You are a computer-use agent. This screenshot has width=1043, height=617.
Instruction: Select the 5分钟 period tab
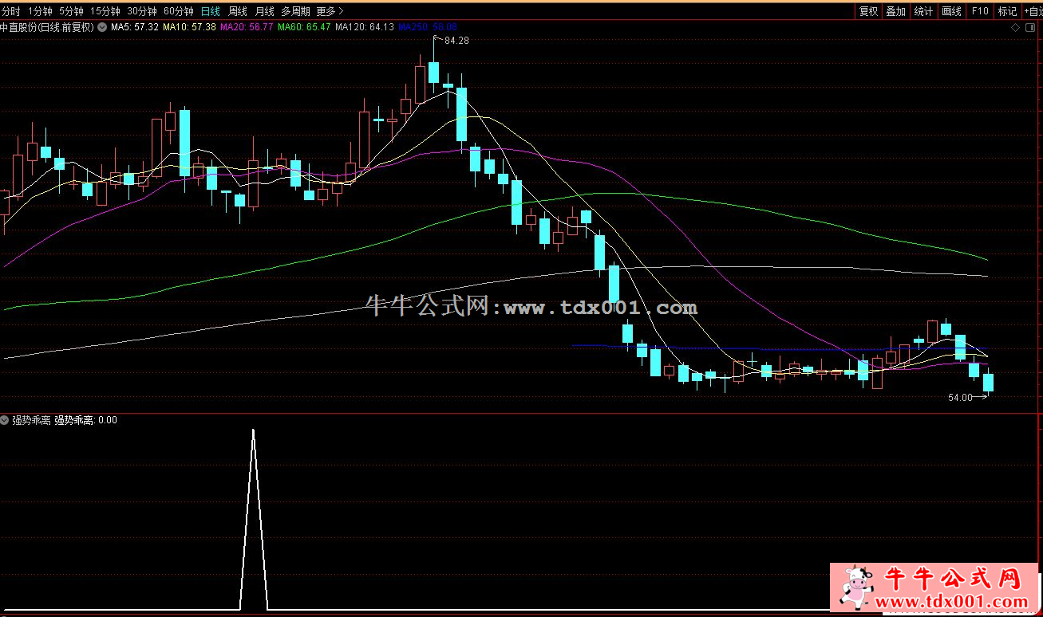click(x=72, y=11)
